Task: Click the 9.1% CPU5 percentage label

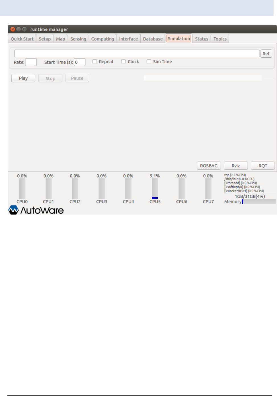Action: pos(155,176)
